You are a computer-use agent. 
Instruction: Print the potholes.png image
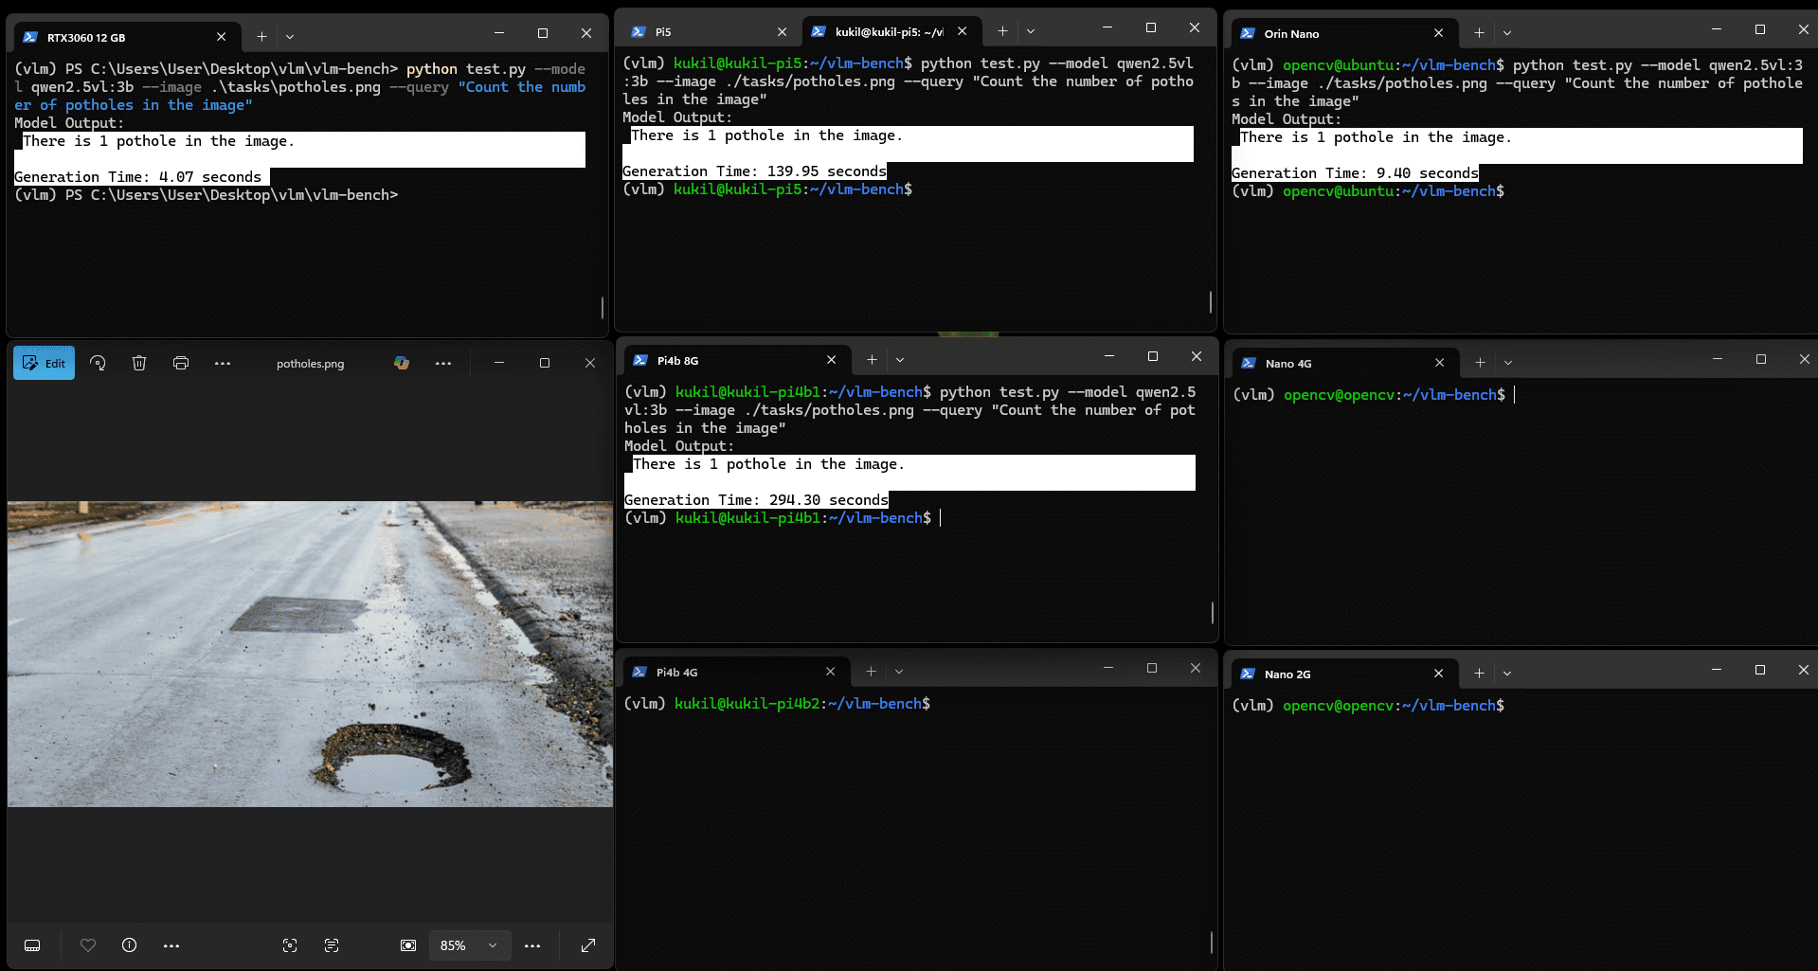coord(181,363)
